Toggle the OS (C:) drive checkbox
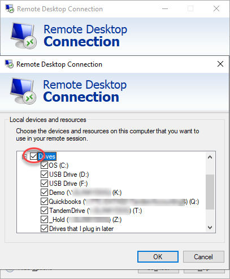The width and height of the screenshot is (230, 279). tap(44, 165)
